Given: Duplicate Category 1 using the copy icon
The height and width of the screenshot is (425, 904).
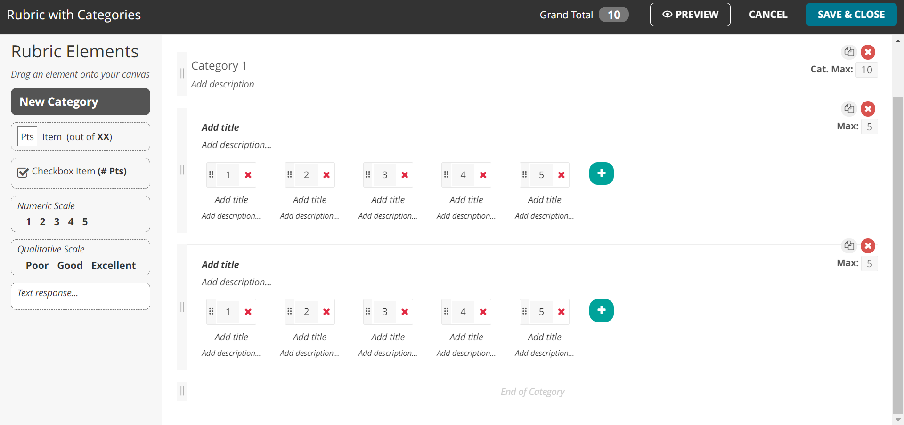Looking at the screenshot, I should click(x=850, y=52).
